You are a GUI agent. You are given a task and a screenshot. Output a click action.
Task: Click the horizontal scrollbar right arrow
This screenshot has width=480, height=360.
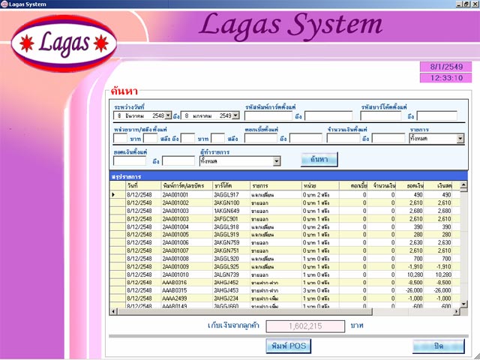tap(457, 312)
